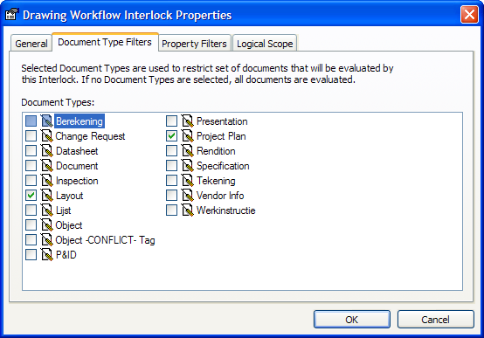Check the checkbox next to Object
Image resolution: width=484 pixels, height=338 pixels.
pyautogui.click(x=31, y=225)
